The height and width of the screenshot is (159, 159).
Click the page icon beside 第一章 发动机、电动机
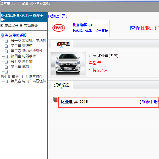point(6,41)
